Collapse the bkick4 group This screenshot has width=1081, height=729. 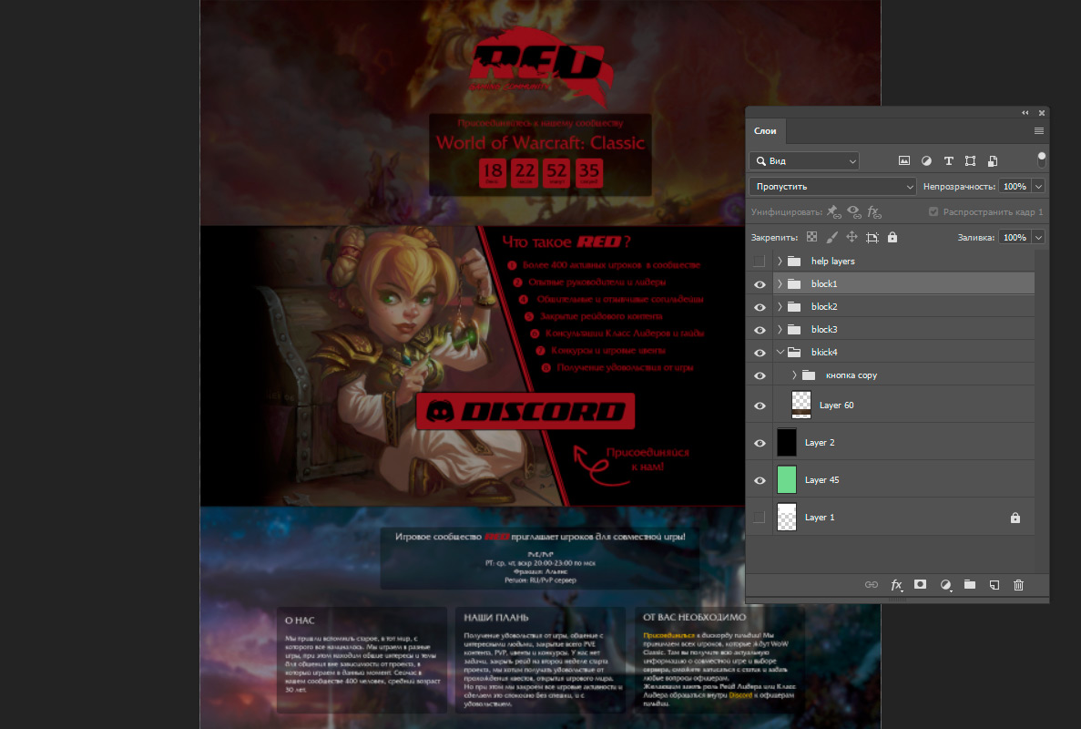pos(780,353)
